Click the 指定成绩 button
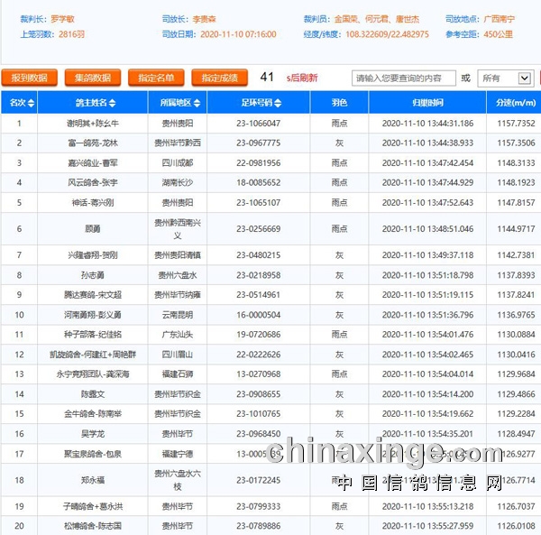The width and height of the screenshot is (541, 535). pyautogui.click(x=219, y=78)
